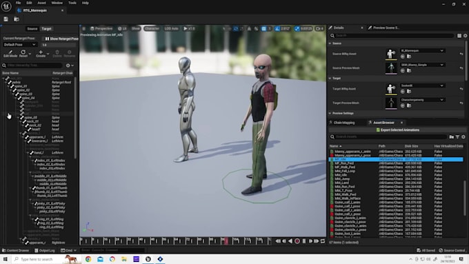Browse to Target IKRig Asset in content browser
Viewport: 469px width, 264px height.
point(409,92)
